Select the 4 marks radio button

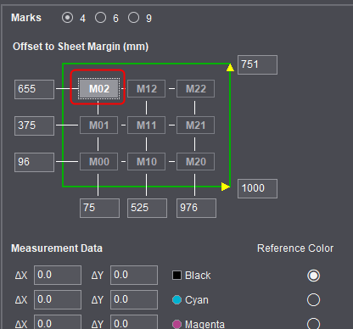(67, 18)
